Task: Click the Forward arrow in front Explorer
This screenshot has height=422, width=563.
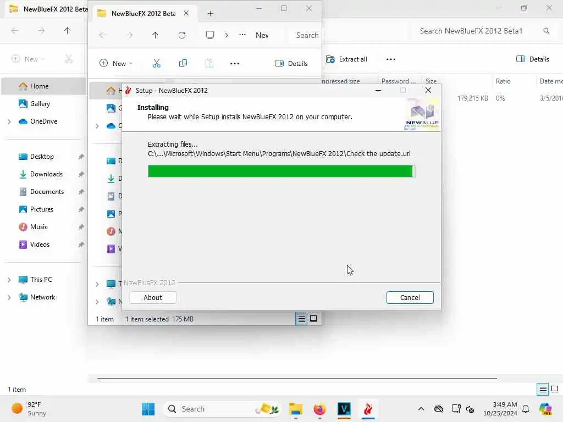Action: pyautogui.click(x=129, y=35)
